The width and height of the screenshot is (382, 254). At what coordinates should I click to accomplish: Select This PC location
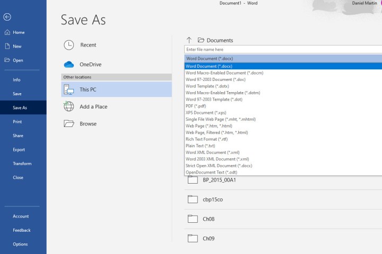pos(88,89)
